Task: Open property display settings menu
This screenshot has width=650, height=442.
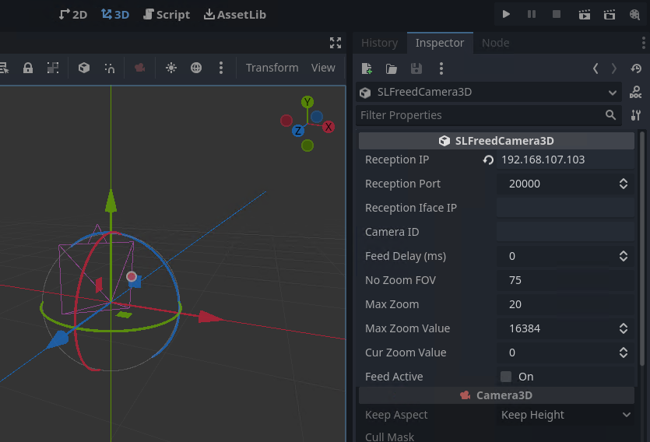Action: coord(636,115)
